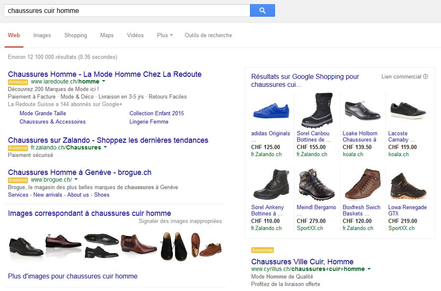This screenshot has height=291, width=441.
Task: Open the Shopping tab
Action: [76, 35]
